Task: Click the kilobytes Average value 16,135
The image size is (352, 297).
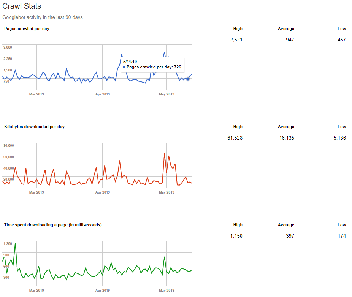Action: pos(287,138)
